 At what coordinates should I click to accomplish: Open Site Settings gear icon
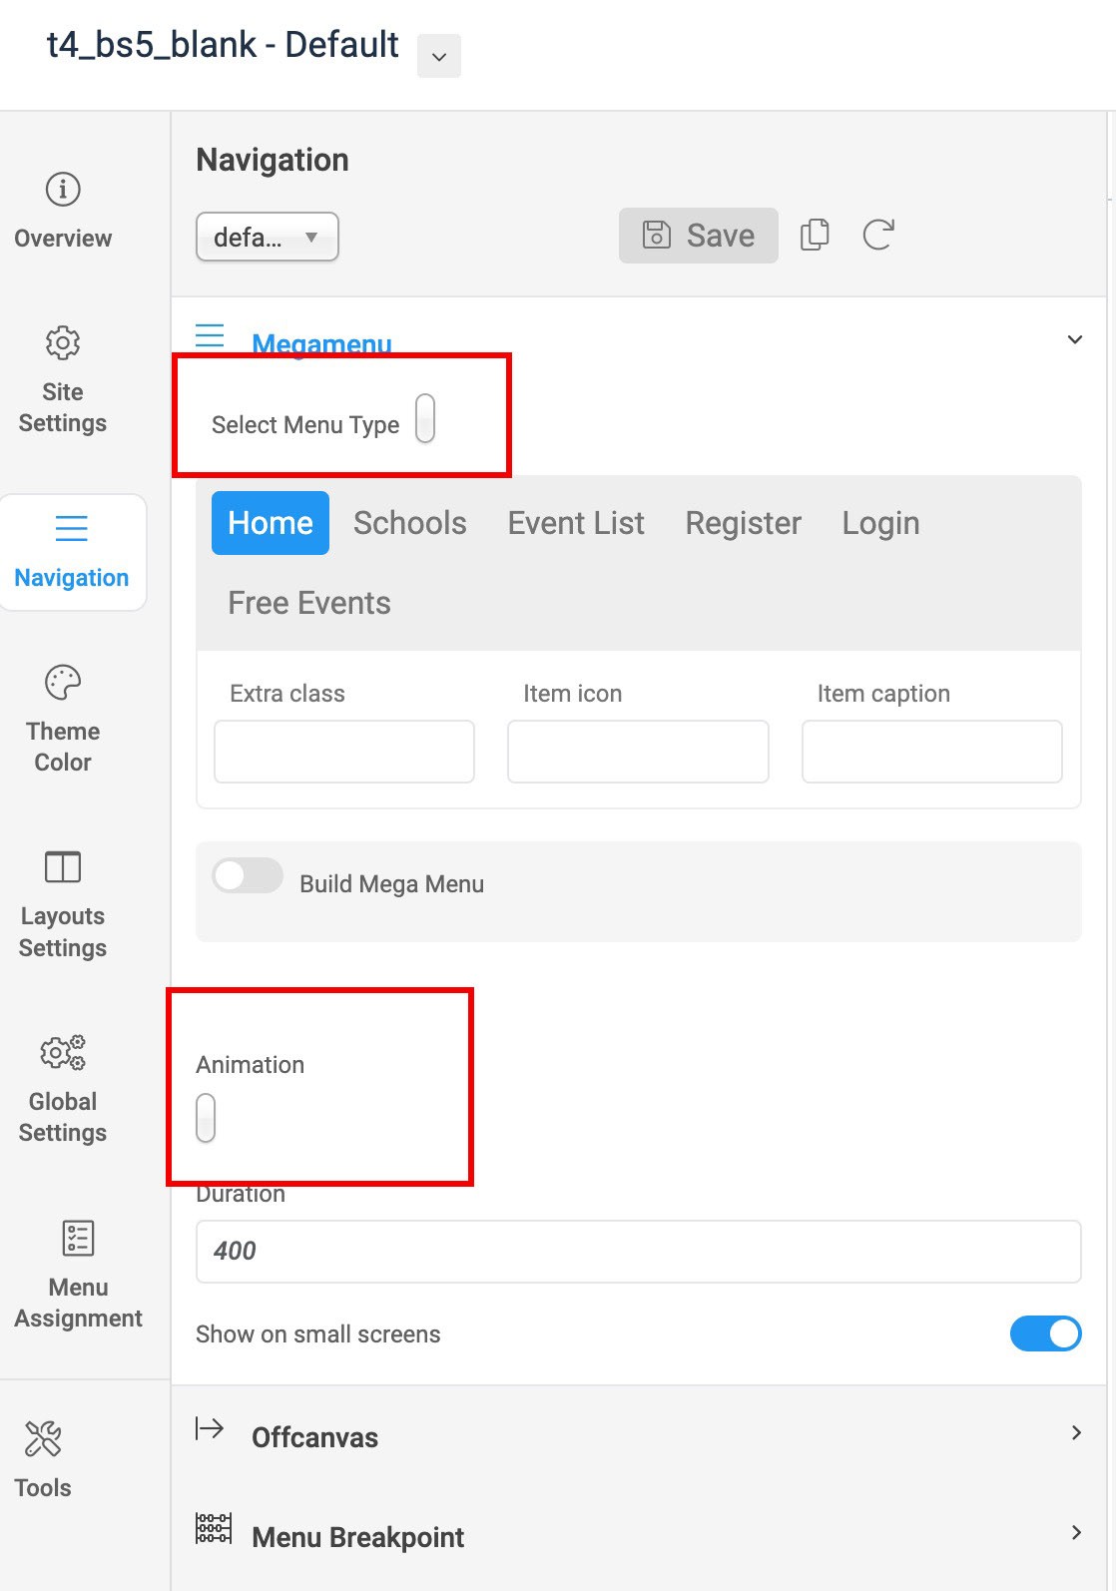[63, 343]
